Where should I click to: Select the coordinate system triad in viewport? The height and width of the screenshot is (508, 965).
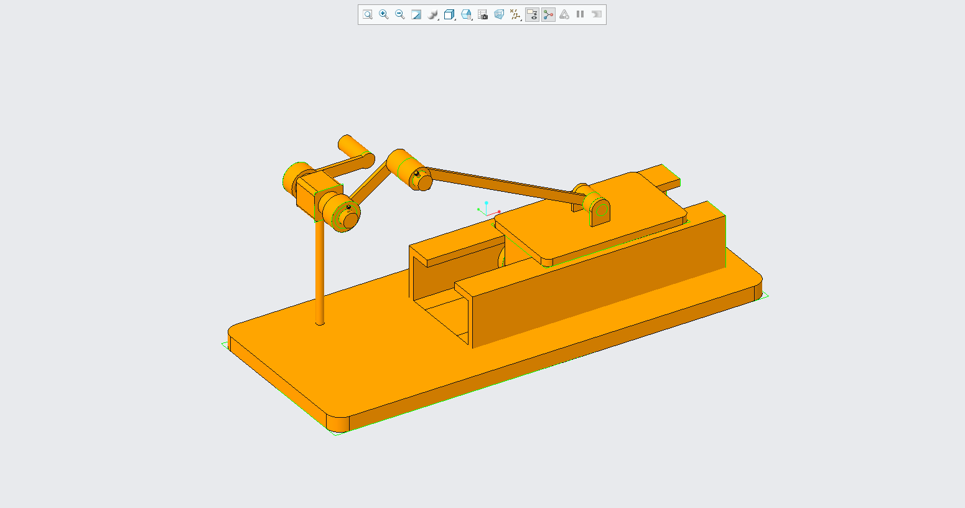point(488,210)
